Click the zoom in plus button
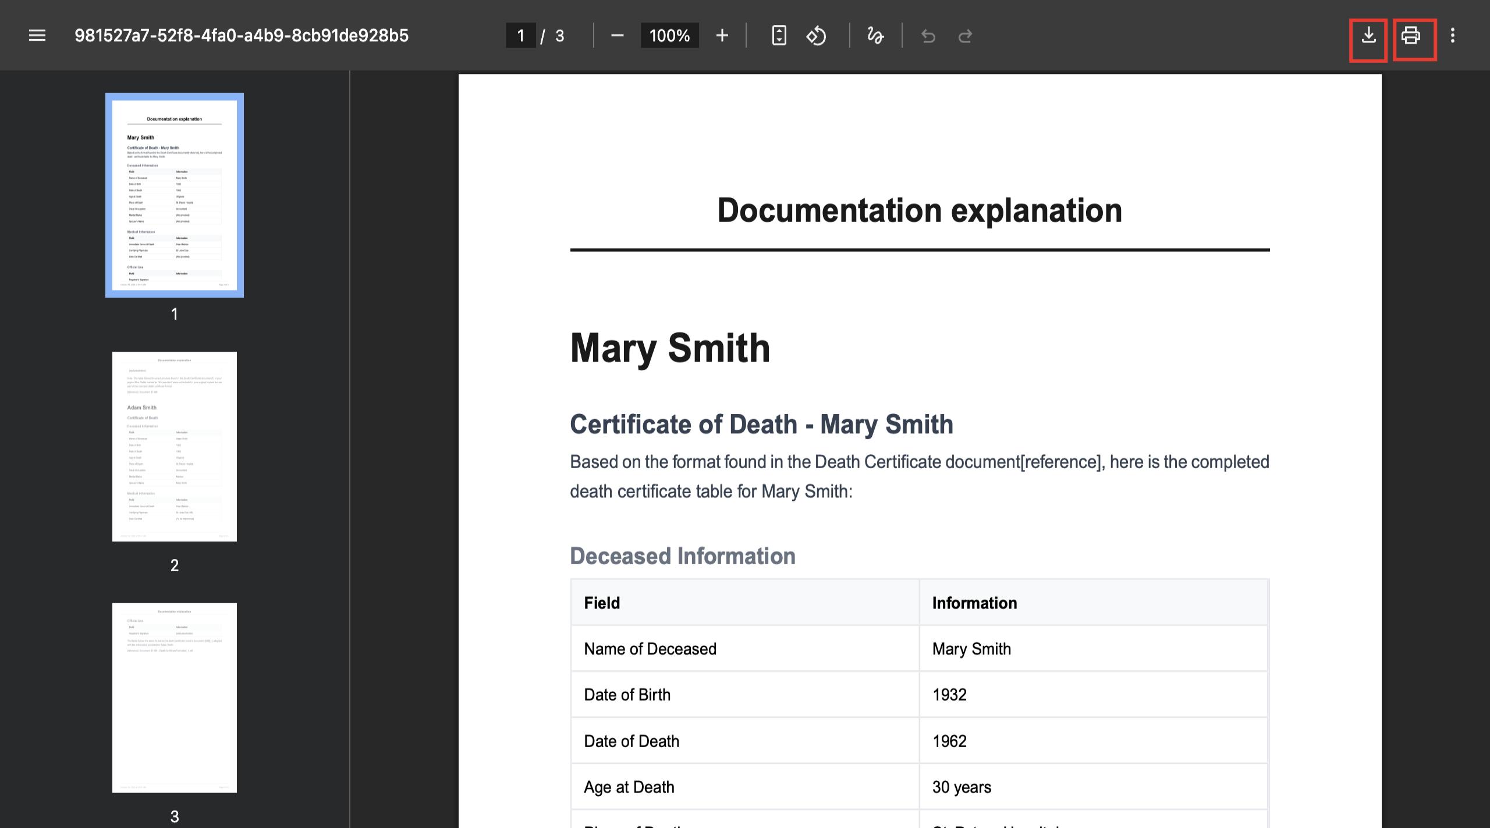The height and width of the screenshot is (828, 1490). (x=722, y=36)
